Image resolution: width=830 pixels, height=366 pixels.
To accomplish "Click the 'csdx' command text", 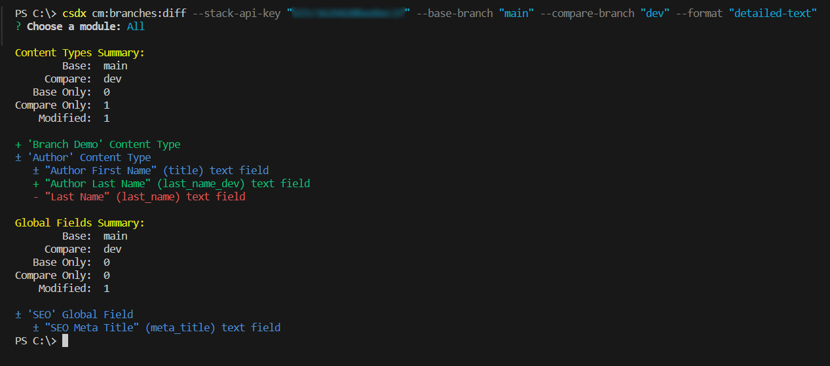I will tap(74, 13).
